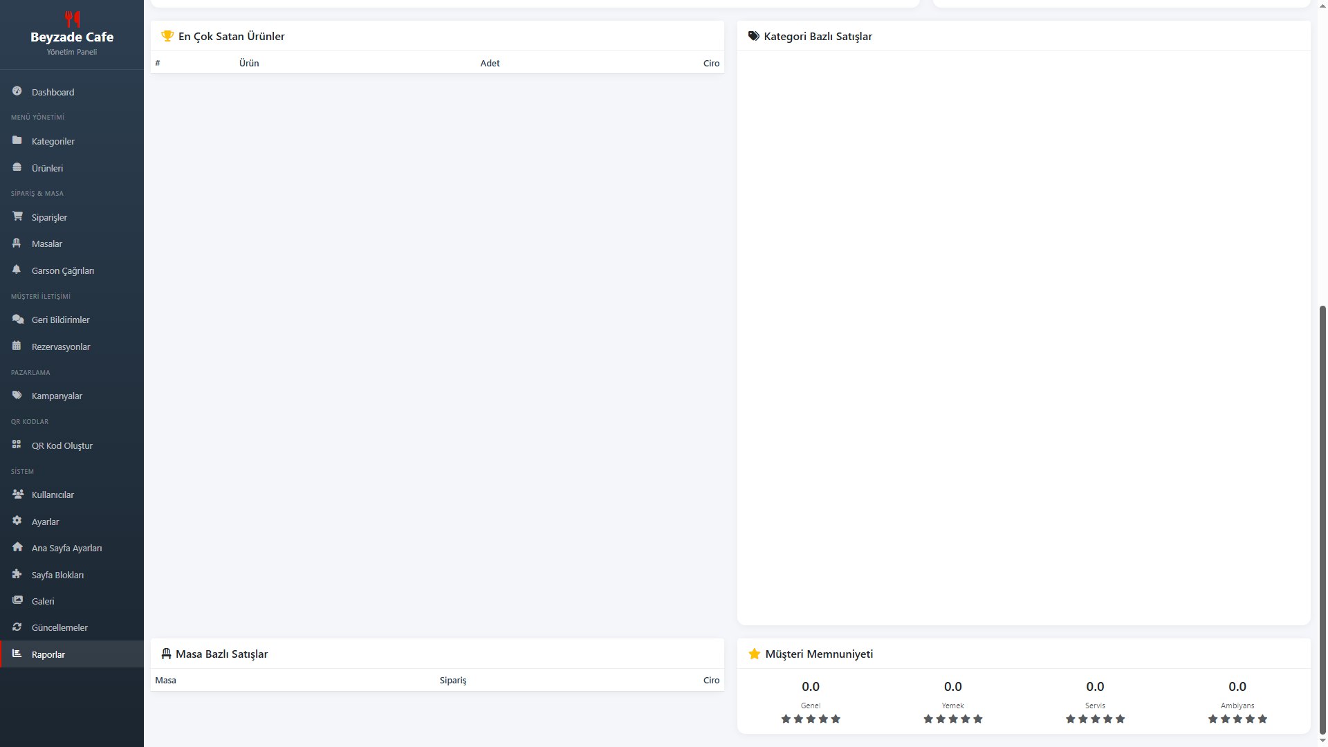Click the Sayfa Blokları puzzle icon

coord(17,574)
